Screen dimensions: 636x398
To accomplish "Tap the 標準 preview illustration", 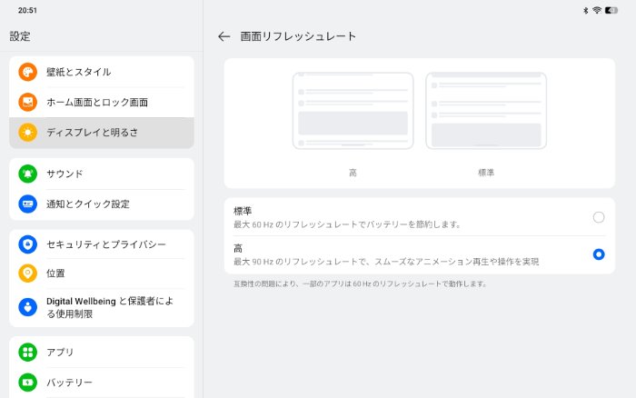I will point(485,111).
